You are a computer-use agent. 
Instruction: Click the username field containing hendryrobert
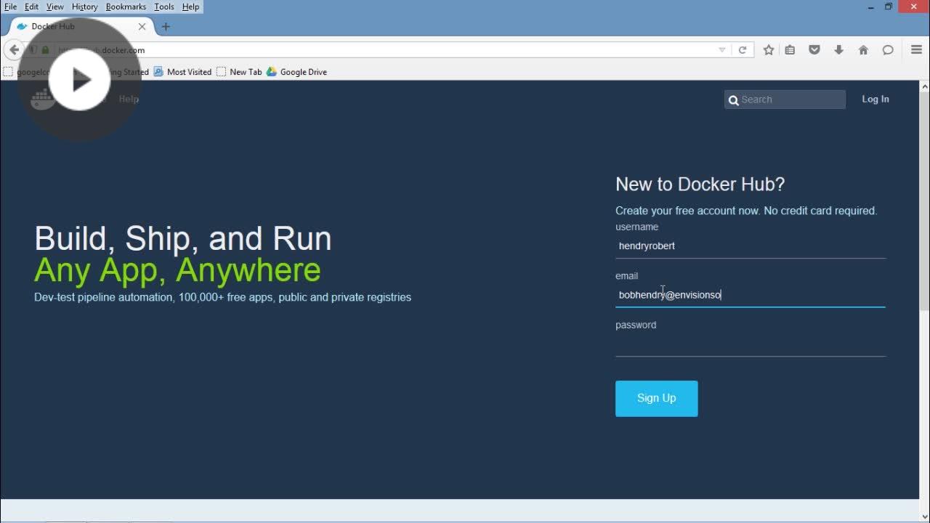pos(751,246)
